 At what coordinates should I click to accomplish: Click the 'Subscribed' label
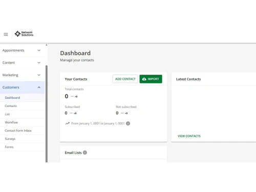click(x=72, y=107)
